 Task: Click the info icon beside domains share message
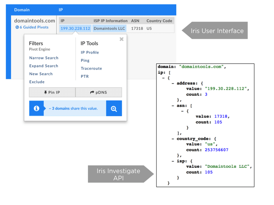(x=37, y=109)
